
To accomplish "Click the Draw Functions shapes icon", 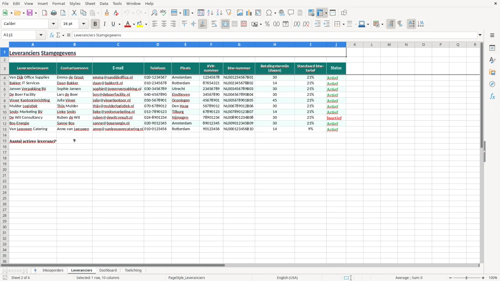I will pos(344,13).
